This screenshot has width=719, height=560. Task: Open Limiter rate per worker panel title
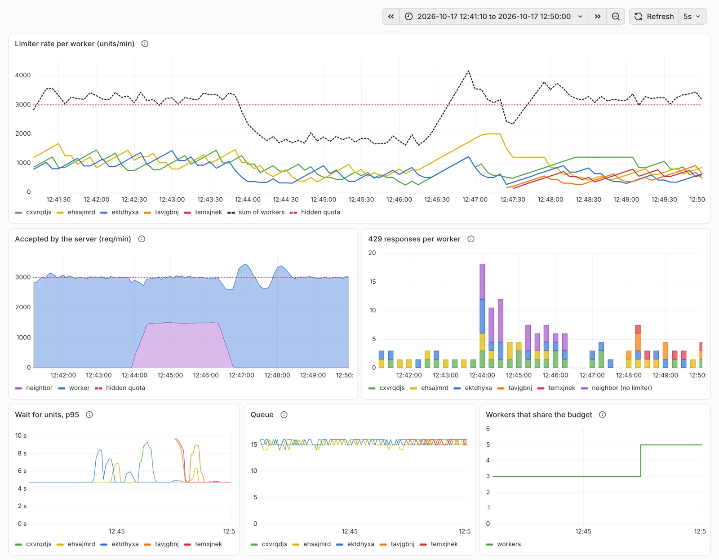click(x=75, y=44)
